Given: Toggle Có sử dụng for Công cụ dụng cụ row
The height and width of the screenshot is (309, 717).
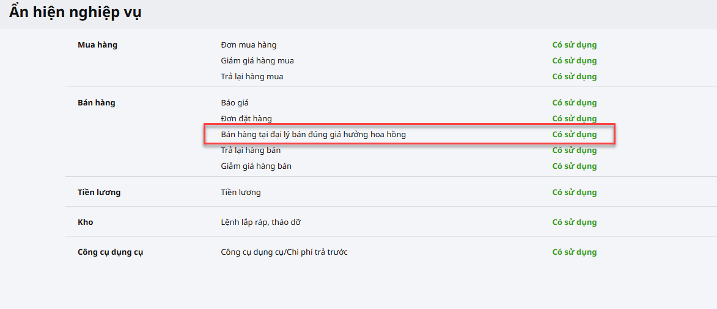Looking at the screenshot, I should point(574,252).
